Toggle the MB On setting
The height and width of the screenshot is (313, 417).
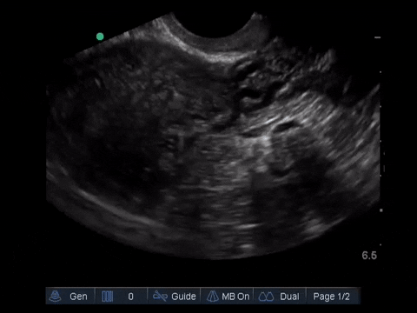coord(235,296)
